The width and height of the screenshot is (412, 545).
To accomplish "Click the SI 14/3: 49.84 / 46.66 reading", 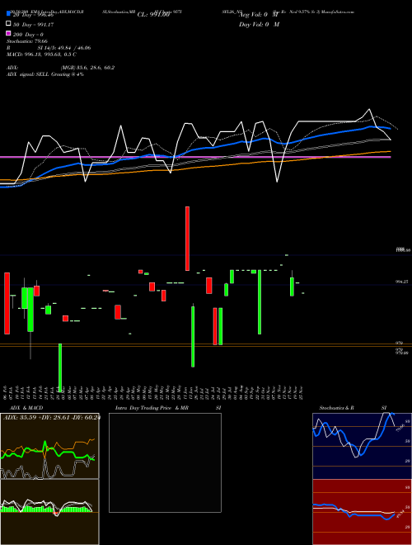I will (64, 48).
